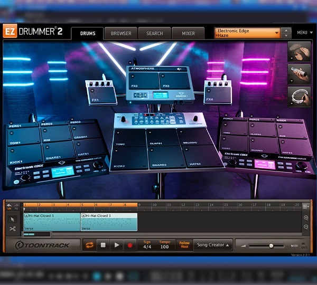Viewport: 317px width, 285px height.
Task: Trigger the shaker percussion thumbnail
Action: [x=299, y=74]
